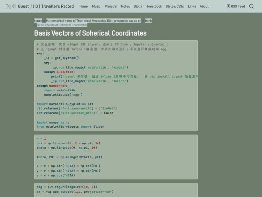Click the run_line_magic 'inline' line
The height and width of the screenshot is (197, 262).
point(90,81)
